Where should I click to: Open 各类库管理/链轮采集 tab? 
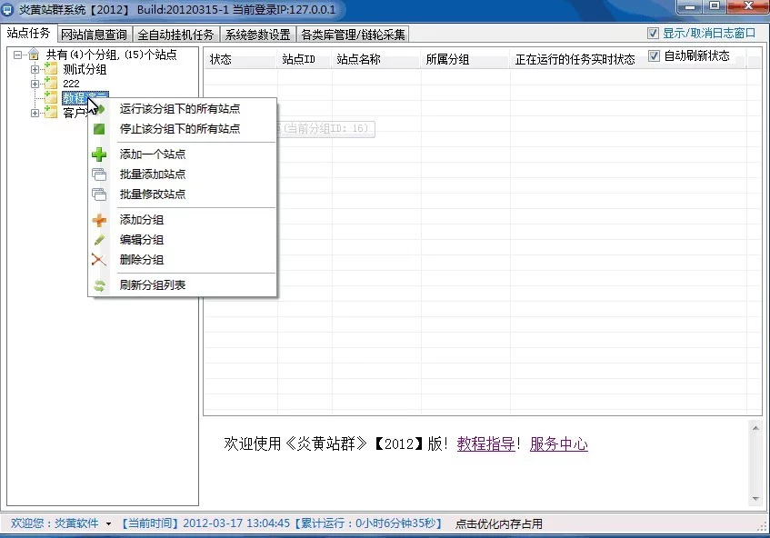pos(353,35)
